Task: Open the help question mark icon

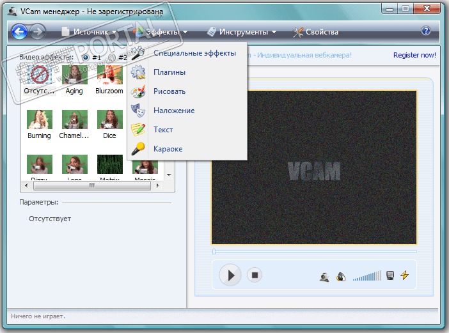Action: pyautogui.click(x=426, y=31)
